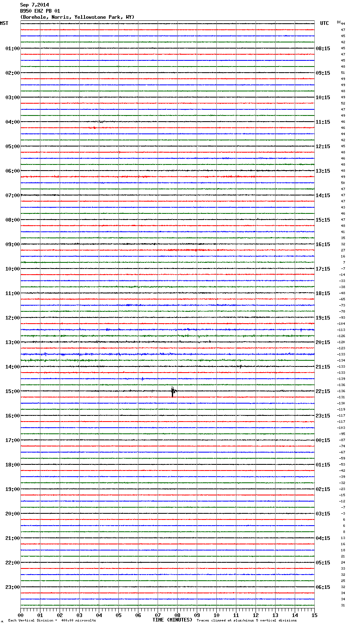Select the '10:00' MST hour label
Viewport: 347px width, 626px height.
click(13, 269)
